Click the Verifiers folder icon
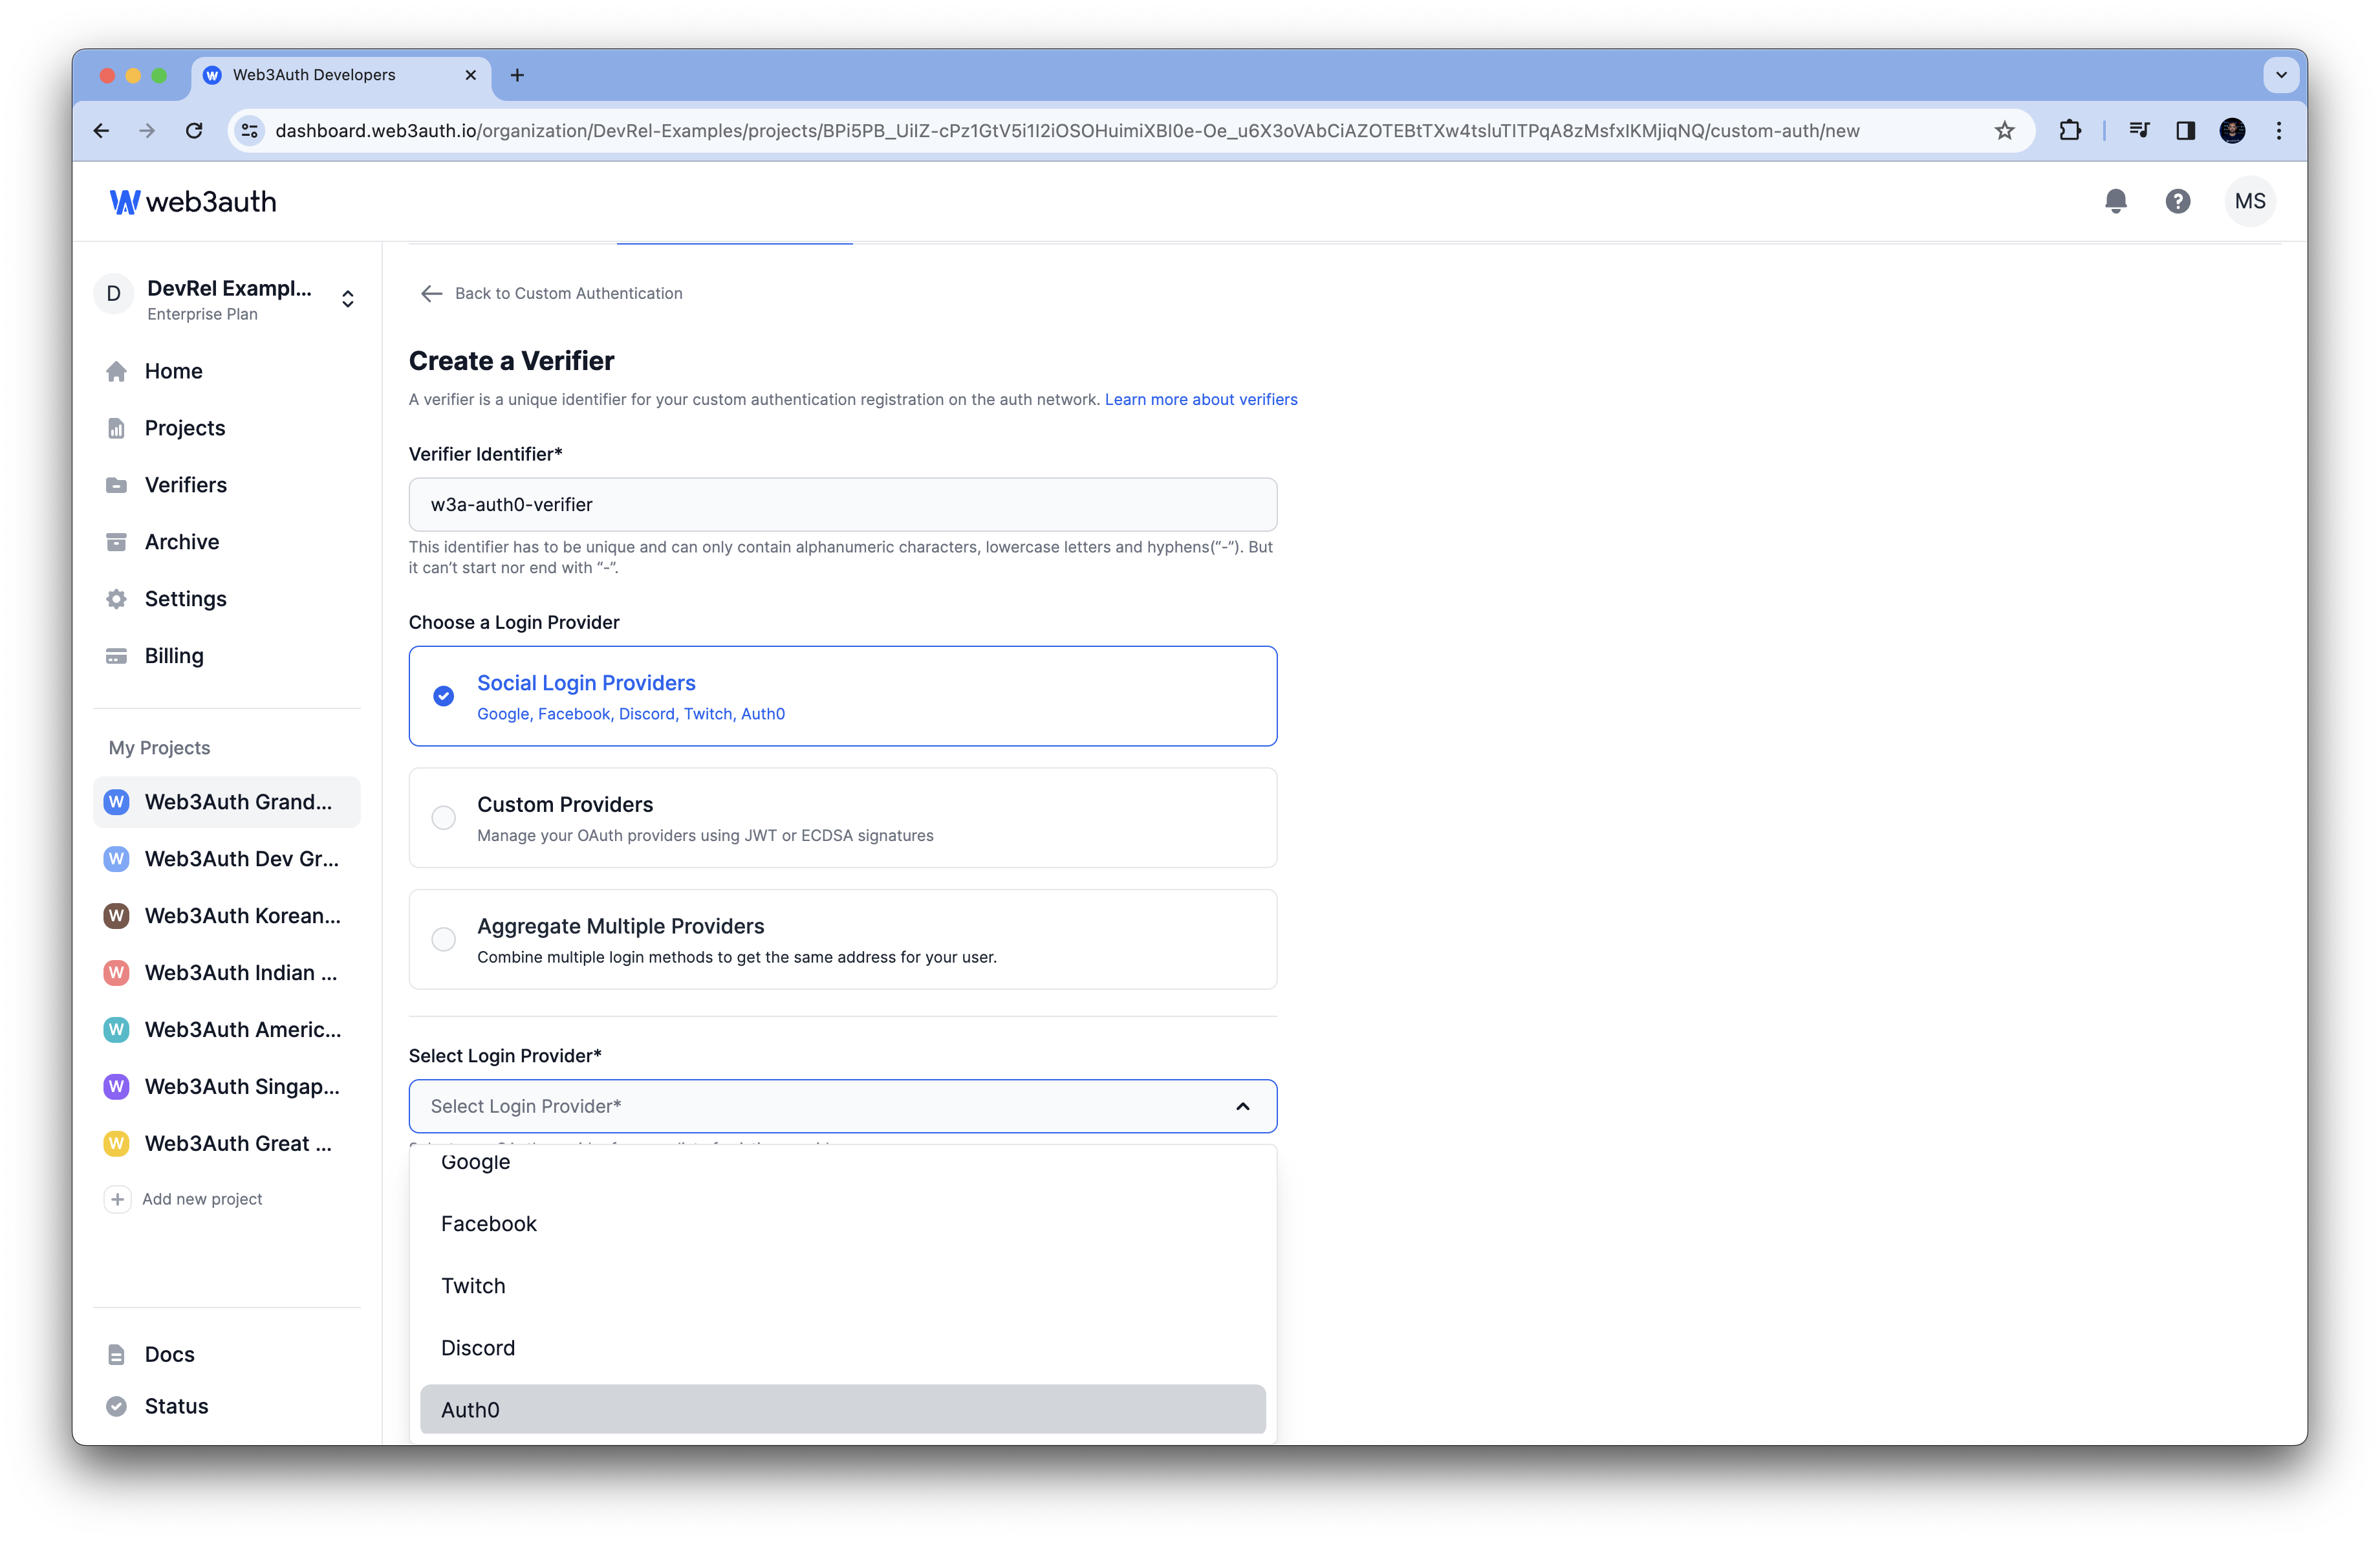2380x1541 pixels. [116, 485]
